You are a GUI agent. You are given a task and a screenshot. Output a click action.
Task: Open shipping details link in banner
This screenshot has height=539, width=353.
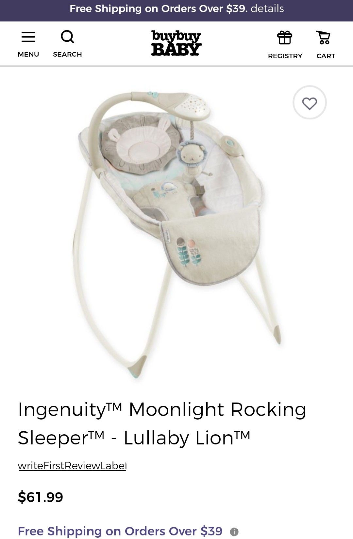click(267, 9)
